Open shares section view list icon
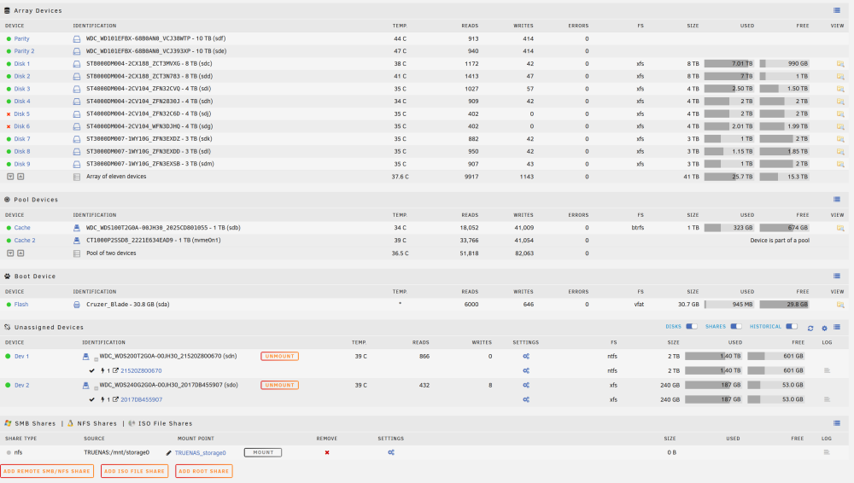The width and height of the screenshot is (854, 483). [837, 423]
